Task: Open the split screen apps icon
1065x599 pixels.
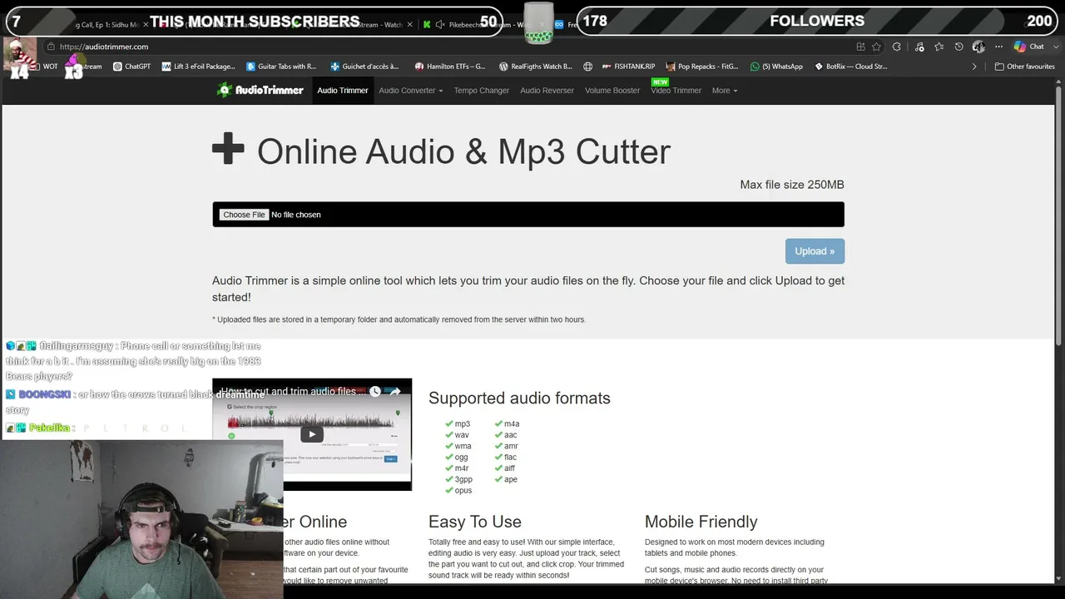Action: tap(860, 47)
